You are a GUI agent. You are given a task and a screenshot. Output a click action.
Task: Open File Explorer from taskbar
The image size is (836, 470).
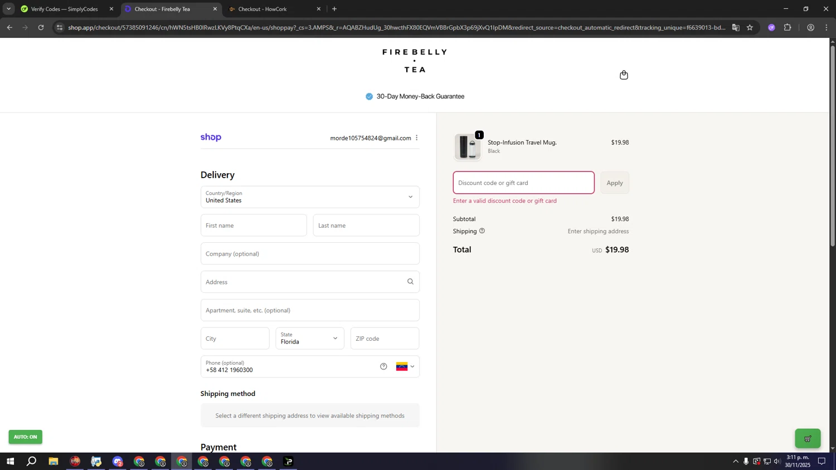[x=53, y=462]
